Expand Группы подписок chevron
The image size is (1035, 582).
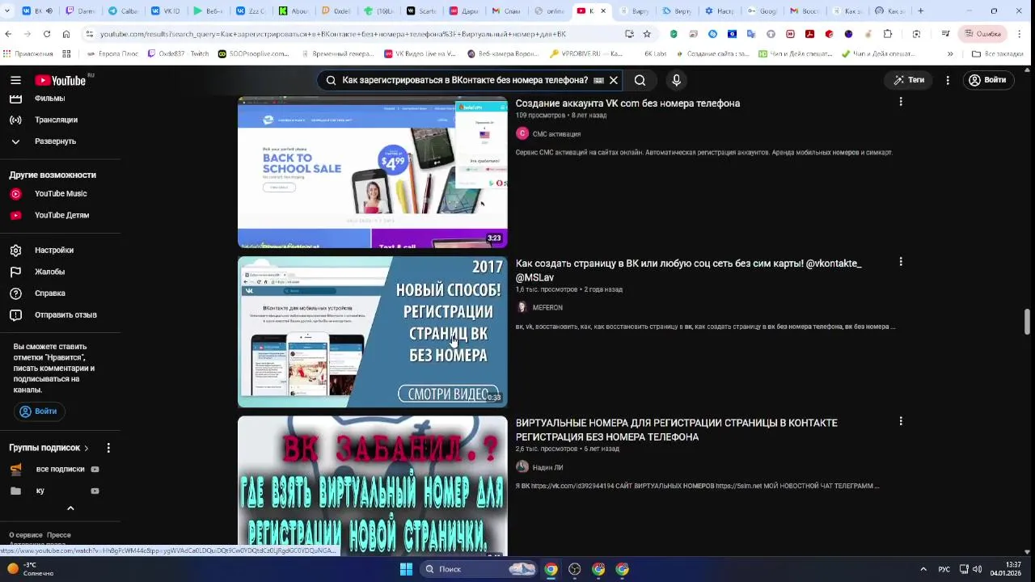[87, 448]
